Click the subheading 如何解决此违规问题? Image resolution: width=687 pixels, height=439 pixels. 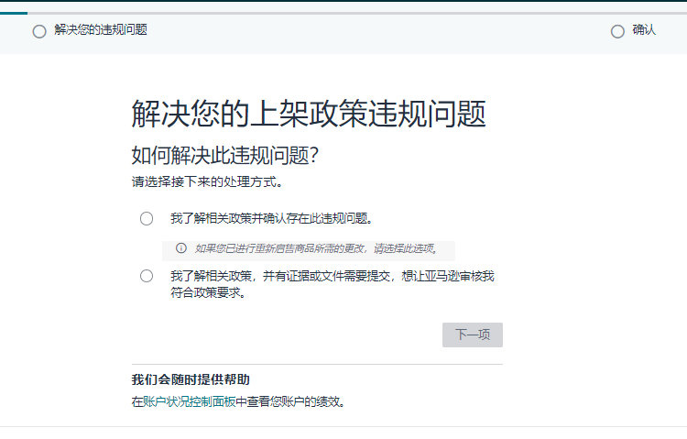coord(225,155)
